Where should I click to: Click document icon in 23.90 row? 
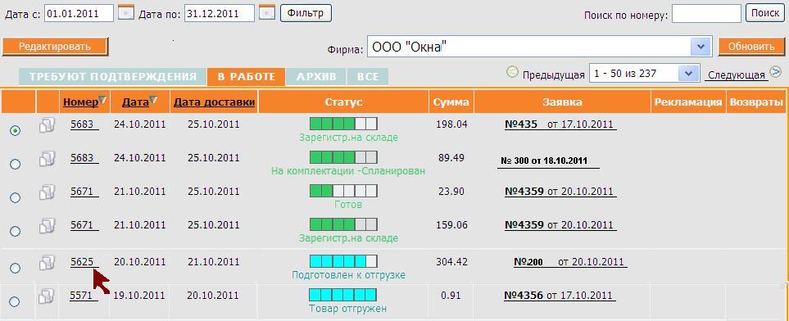[x=47, y=192]
